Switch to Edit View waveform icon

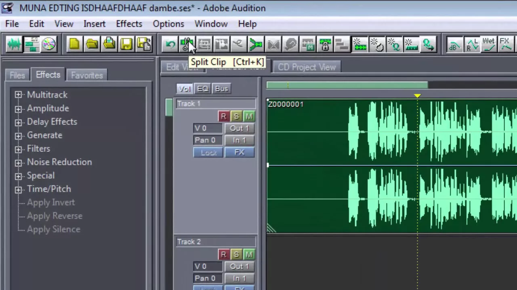pyautogui.click(x=14, y=44)
